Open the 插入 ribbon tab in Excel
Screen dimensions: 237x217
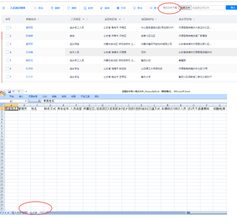[x=21, y=96]
